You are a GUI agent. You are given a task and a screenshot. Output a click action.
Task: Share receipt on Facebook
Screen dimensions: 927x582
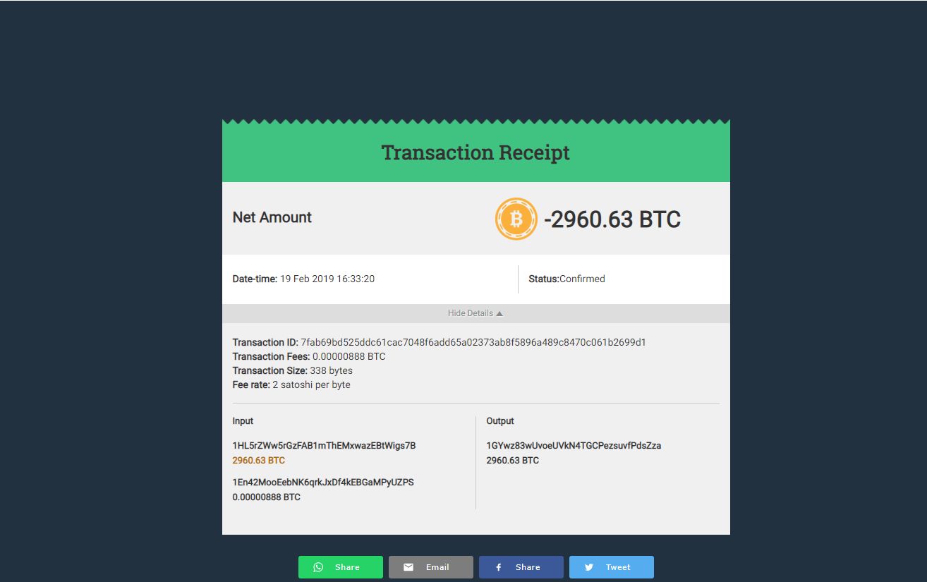[521, 567]
